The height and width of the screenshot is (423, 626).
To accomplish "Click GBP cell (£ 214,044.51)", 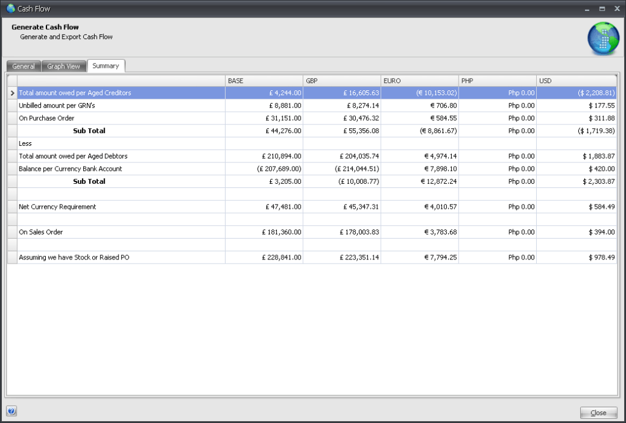I will (x=342, y=169).
